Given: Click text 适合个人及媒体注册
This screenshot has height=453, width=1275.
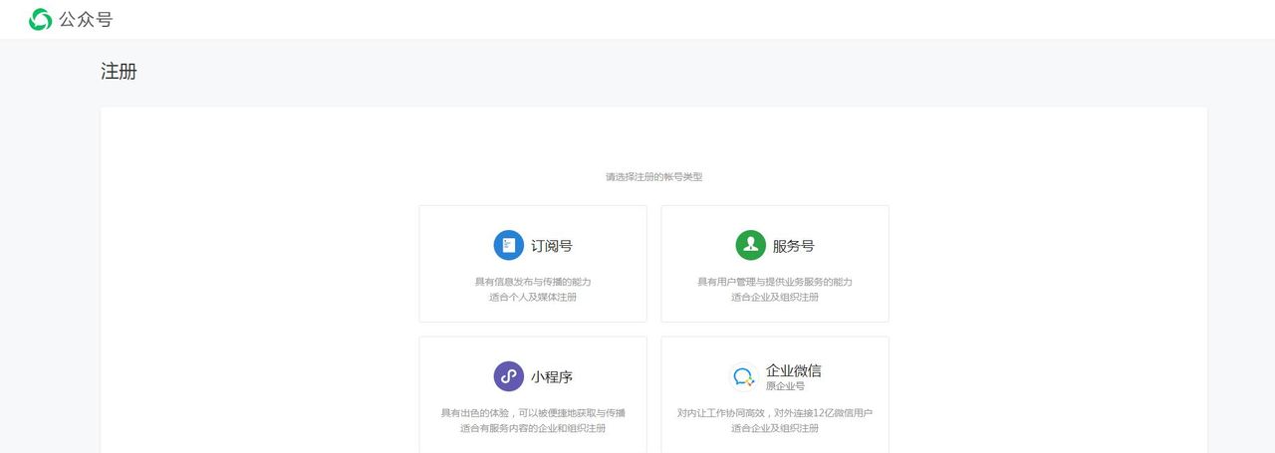Looking at the screenshot, I should tap(533, 297).
